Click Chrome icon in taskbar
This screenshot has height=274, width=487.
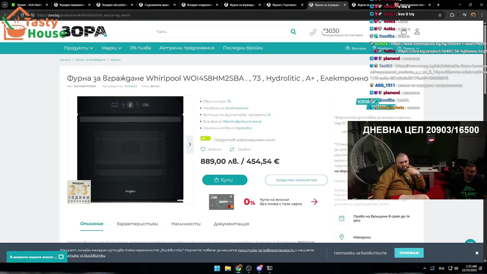coord(238,268)
